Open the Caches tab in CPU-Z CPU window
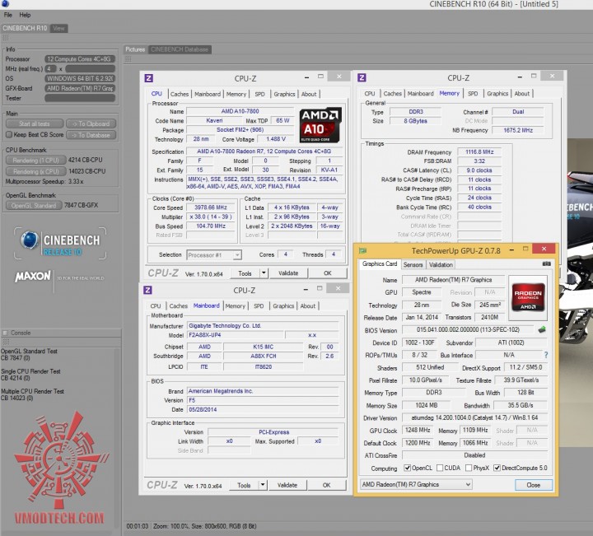 tap(180, 94)
